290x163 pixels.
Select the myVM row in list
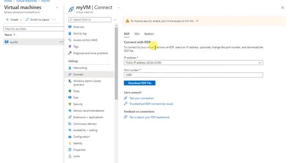click(34, 42)
